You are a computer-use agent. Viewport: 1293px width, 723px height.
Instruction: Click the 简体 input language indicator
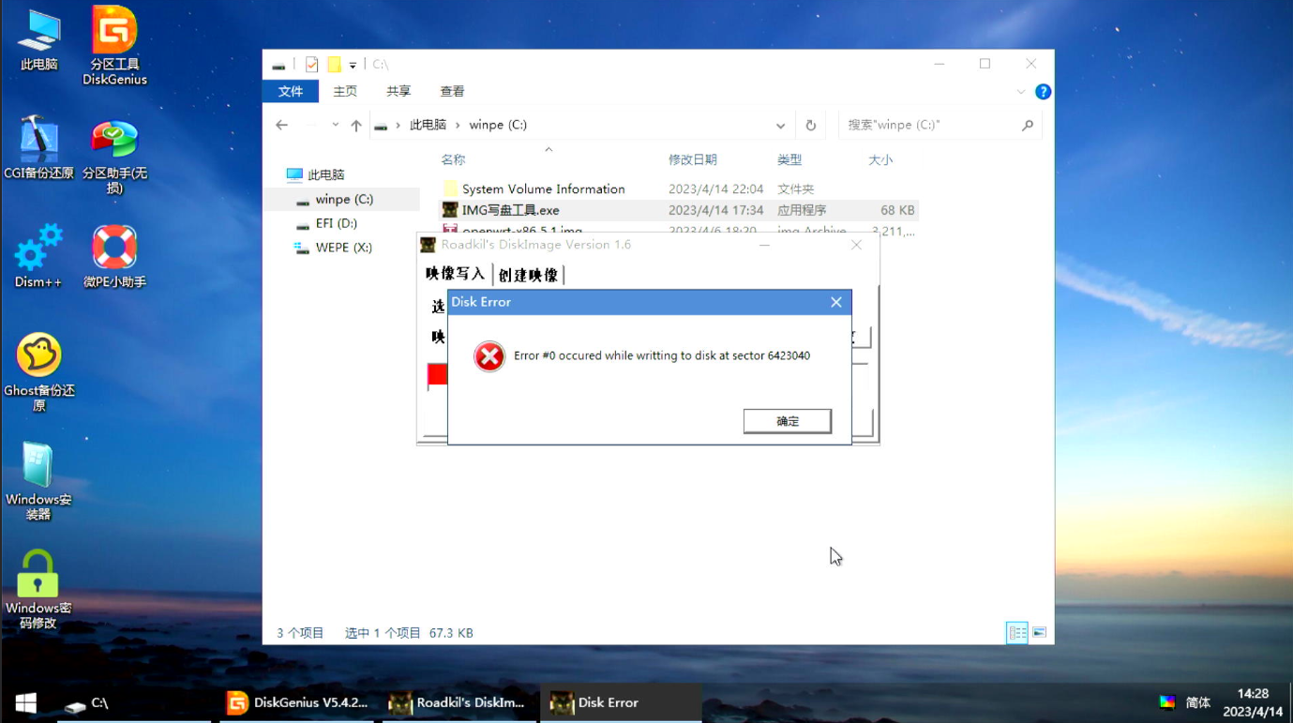1197,702
